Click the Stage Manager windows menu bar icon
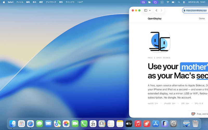208x130 pixels. [149, 2]
